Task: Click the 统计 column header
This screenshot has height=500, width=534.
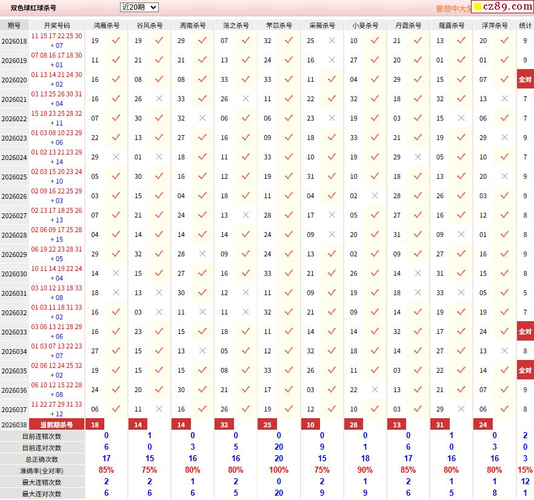Action: pos(525,25)
